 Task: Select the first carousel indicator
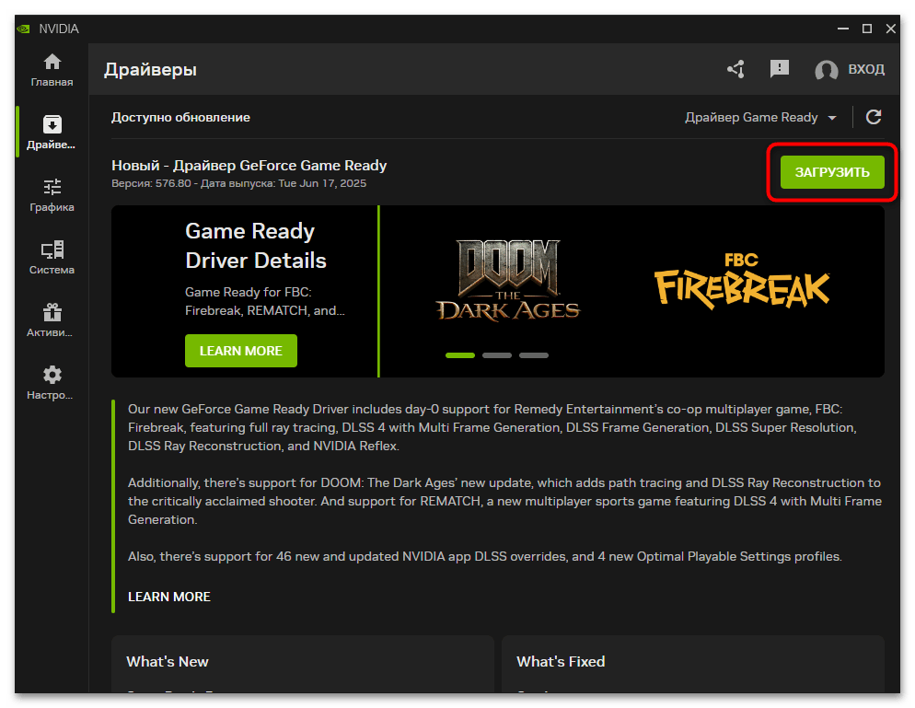point(460,354)
